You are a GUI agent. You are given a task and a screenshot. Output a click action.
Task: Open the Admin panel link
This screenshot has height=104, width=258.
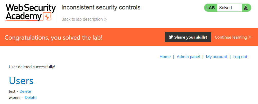point(188,57)
